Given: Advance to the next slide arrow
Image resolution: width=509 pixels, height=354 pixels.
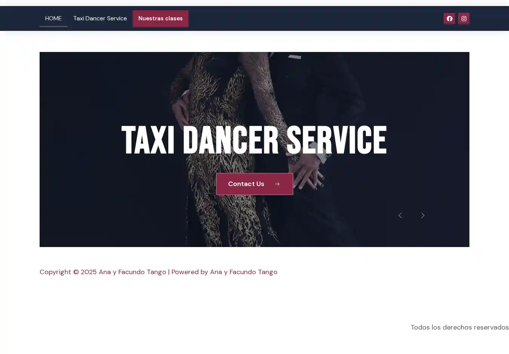Looking at the screenshot, I should click(423, 215).
